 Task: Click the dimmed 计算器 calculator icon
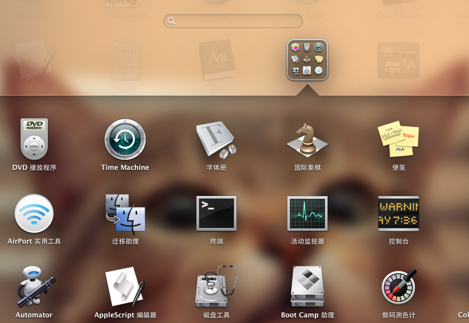[x=125, y=60]
